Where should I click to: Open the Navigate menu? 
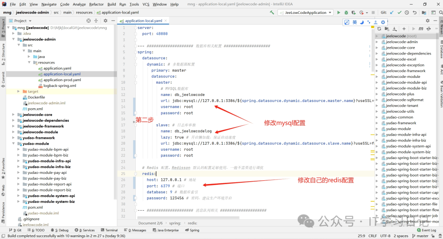pos(49,4)
